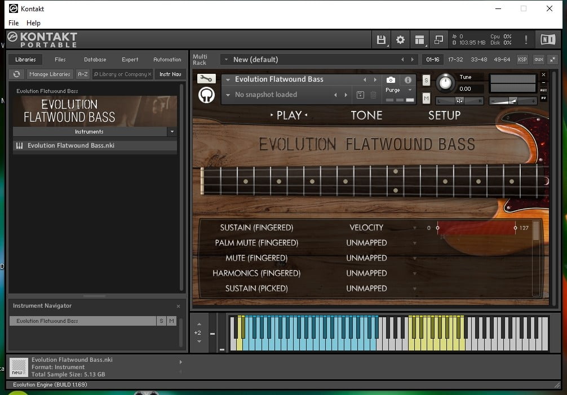
Task: Click the round Orange Tree Samples logo
Action: pyautogui.click(x=206, y=95)
